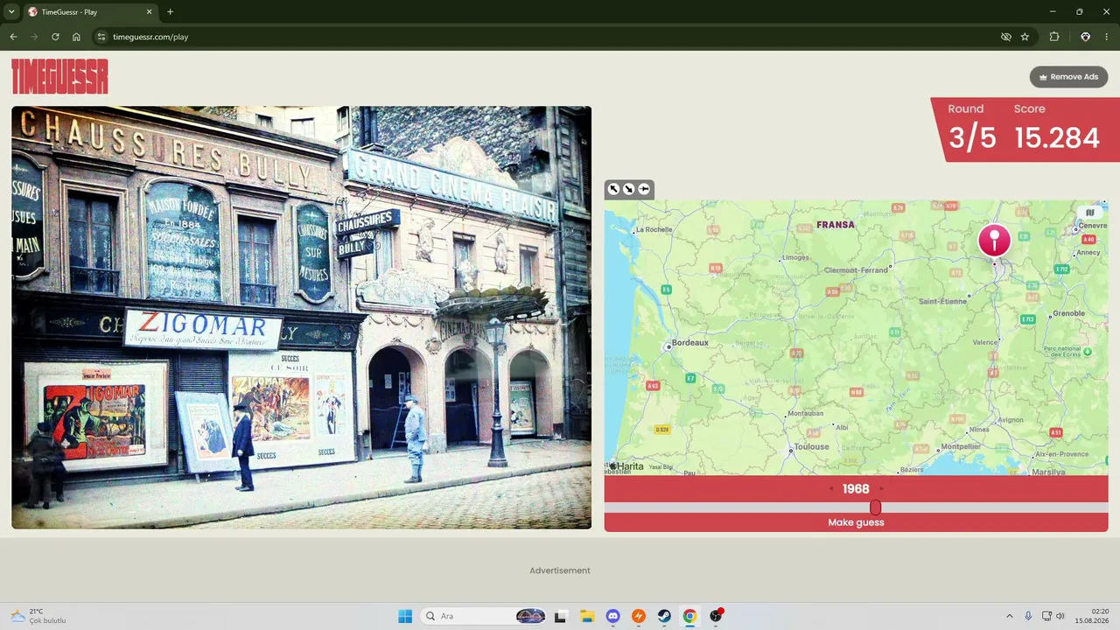The height and width of the screenshot is (630, 1120).
Task: Select the TimeGuessr - Play browser tab
Action: [91, 12]
